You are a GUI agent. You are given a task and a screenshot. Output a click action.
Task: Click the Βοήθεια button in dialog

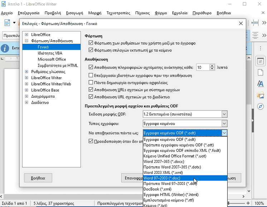click(38, 177)
